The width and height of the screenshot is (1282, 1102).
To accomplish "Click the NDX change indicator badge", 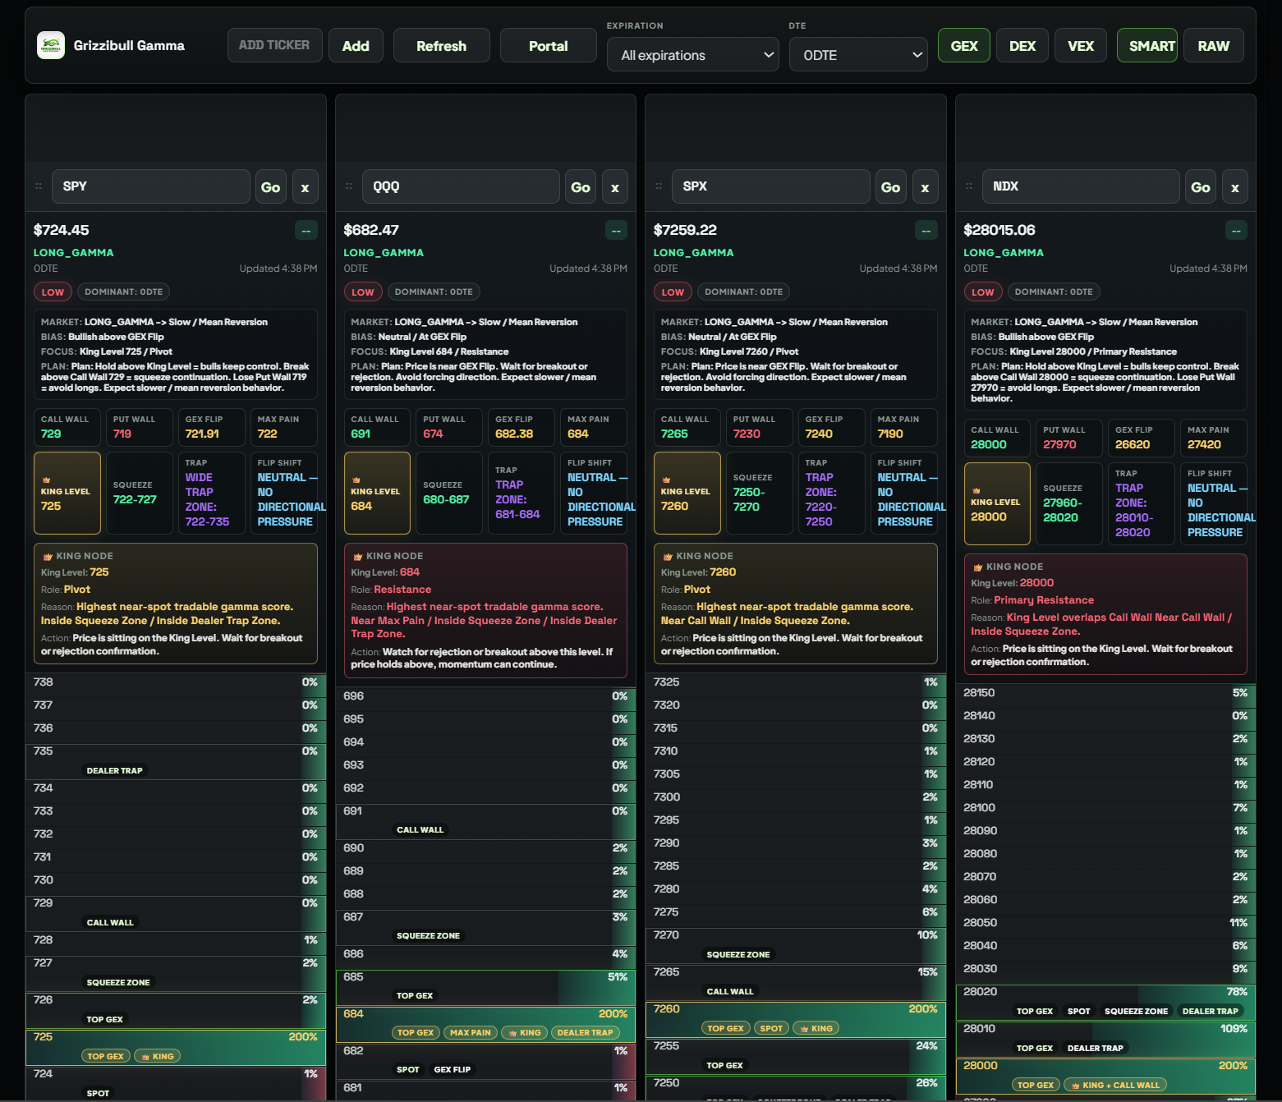I will pyautogui.click(x=1236, y=230).
